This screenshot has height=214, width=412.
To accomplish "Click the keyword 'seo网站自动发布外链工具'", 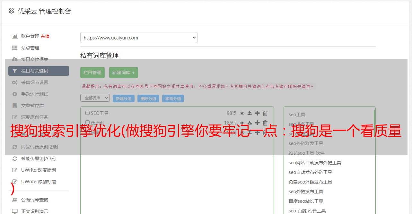I will (315, 163).
